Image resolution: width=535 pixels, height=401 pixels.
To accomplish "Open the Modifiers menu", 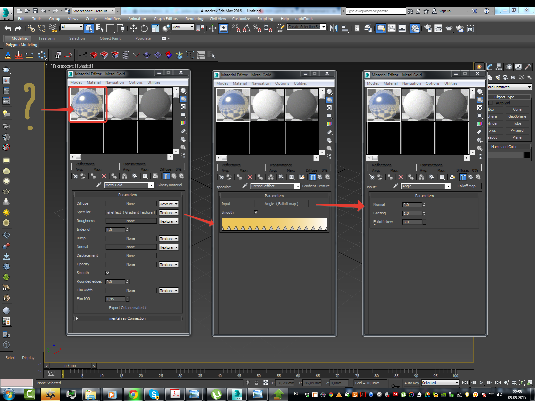I will click(x=112, y=19).
